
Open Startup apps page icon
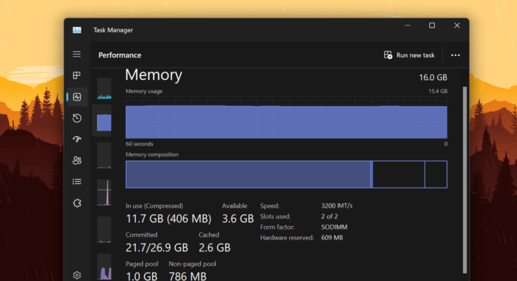(x=77, y=139)
